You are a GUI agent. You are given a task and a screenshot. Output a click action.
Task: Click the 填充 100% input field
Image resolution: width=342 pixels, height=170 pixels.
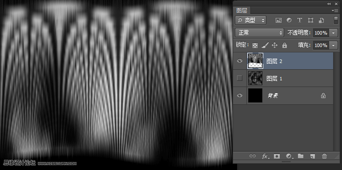[x=321, y=45]
